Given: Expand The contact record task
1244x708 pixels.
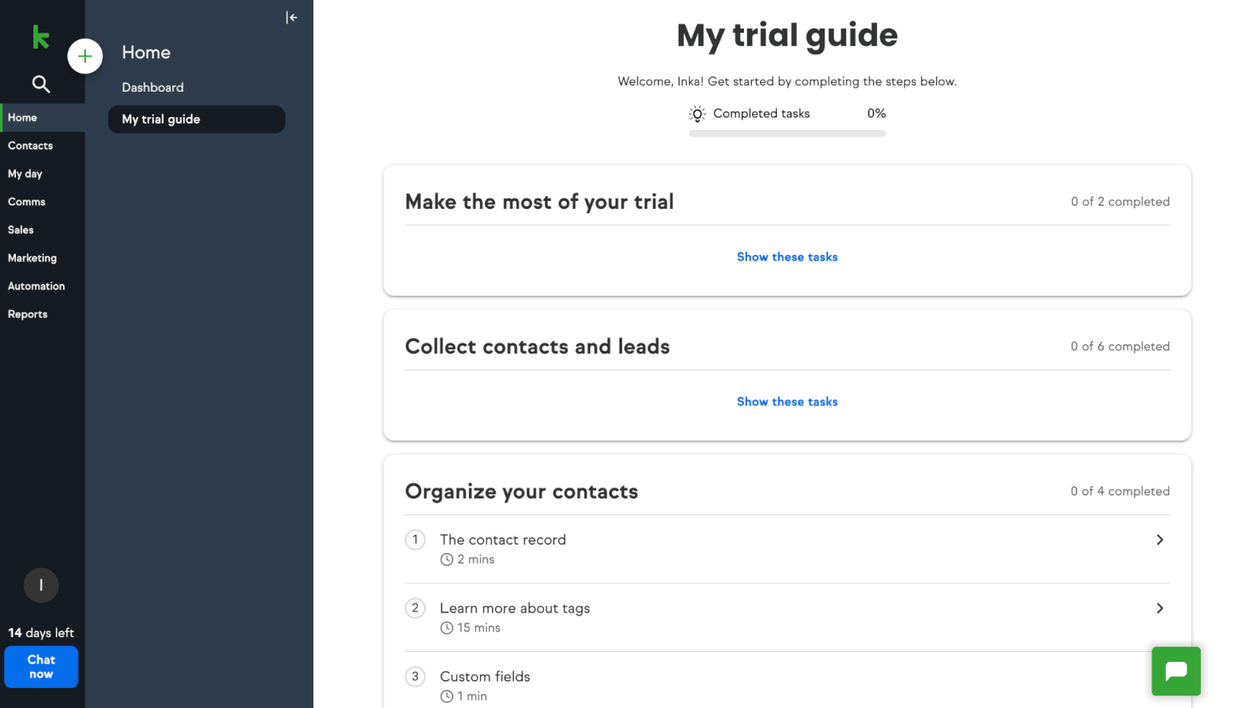Looking at the screenshot, I should 1160,540.
